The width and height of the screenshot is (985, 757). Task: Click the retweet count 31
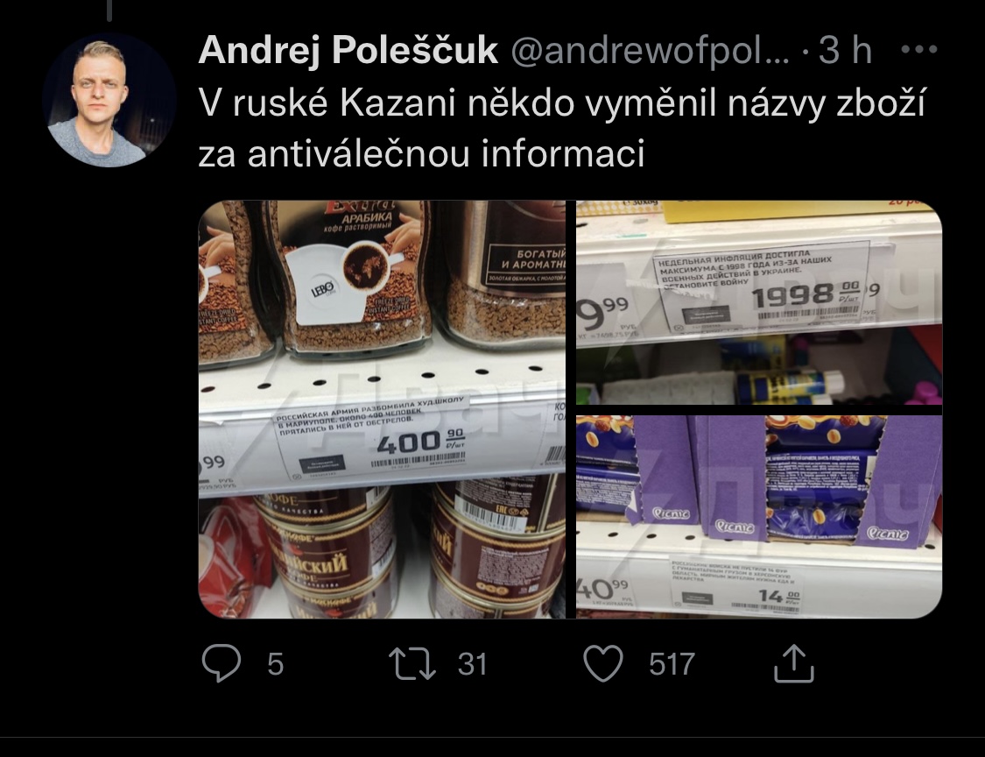(473, 664)
